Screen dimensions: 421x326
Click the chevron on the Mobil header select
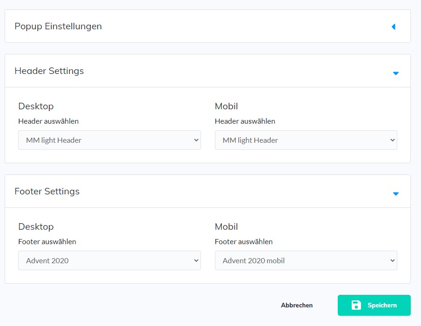click(x=392, y=140)
